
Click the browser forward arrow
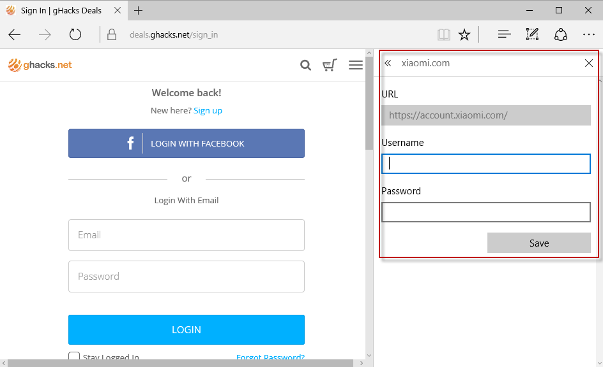(x=45, y=35)
